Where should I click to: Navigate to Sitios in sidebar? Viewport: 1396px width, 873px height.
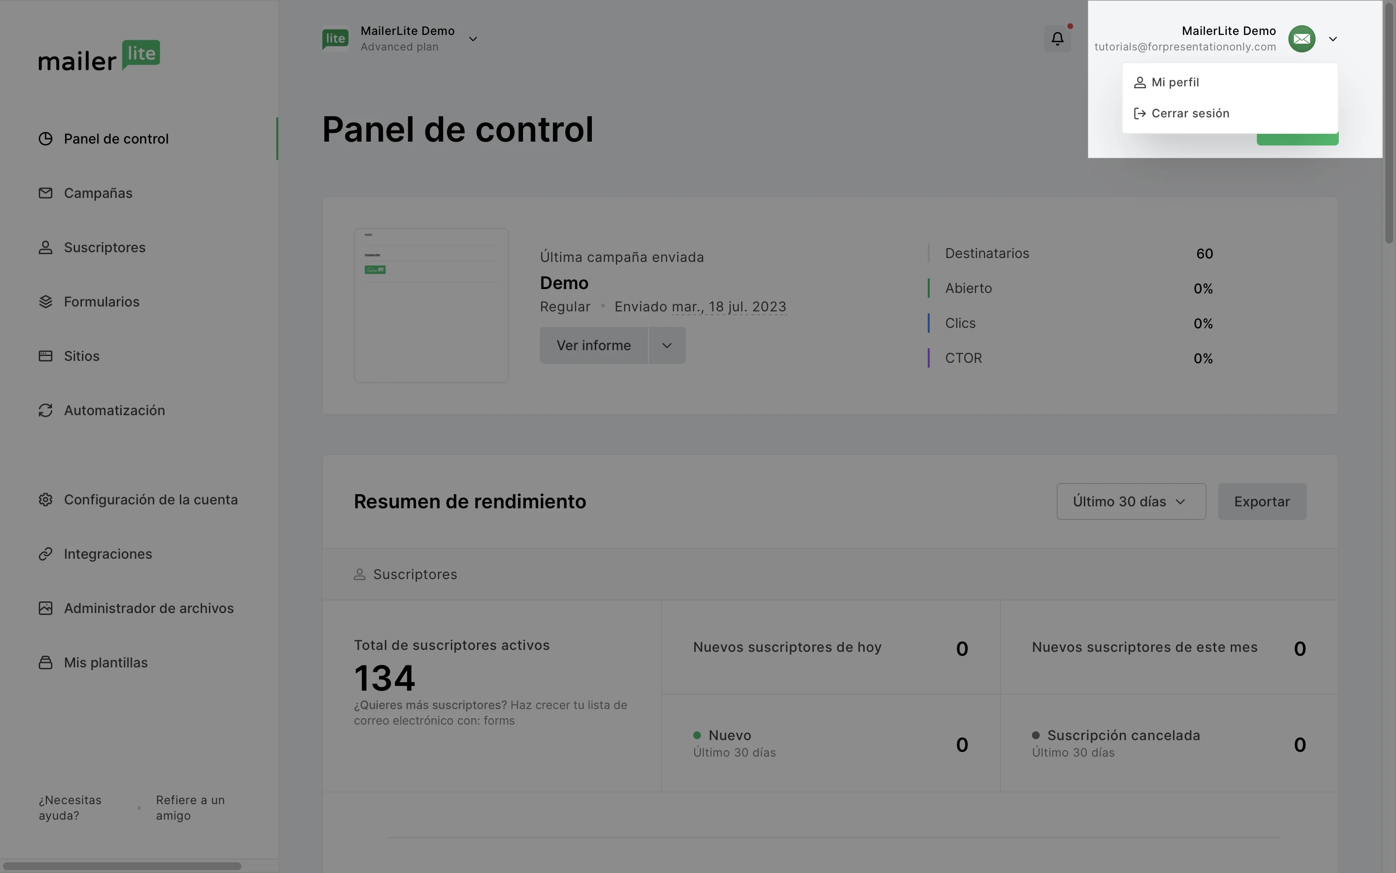pos(81,356)
